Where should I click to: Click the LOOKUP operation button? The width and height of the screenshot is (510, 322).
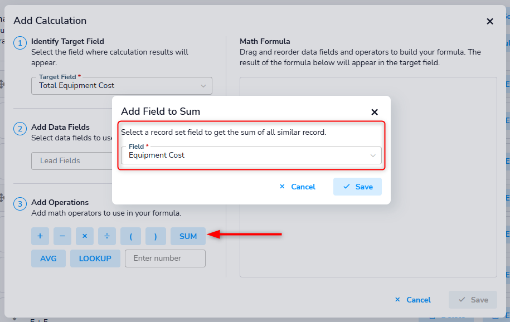[95, 258]
